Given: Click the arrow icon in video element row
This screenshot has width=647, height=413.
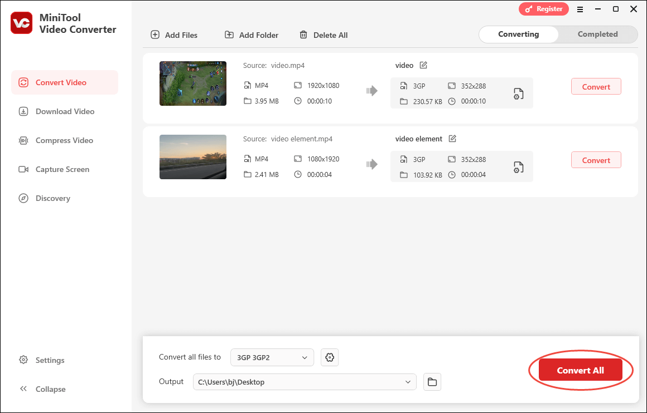Looking at the screenshot, I should (372, 164).
